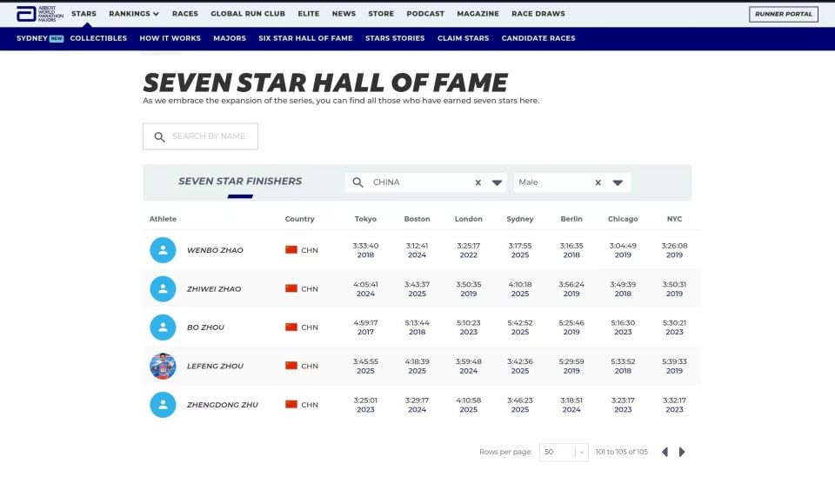
Task: Click the magnifier icon in country filter
Action: pos(357,182)
